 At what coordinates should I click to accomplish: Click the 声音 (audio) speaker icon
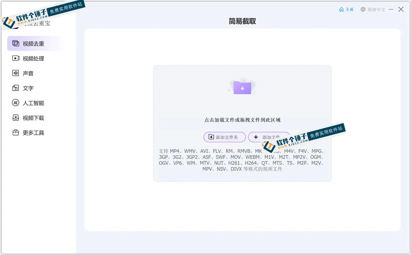click(16, 73)
